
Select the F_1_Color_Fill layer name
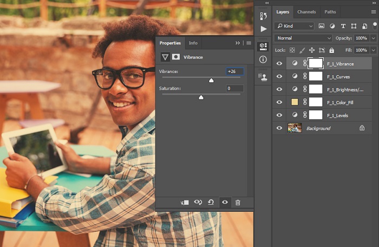click(x=340, y=103)
